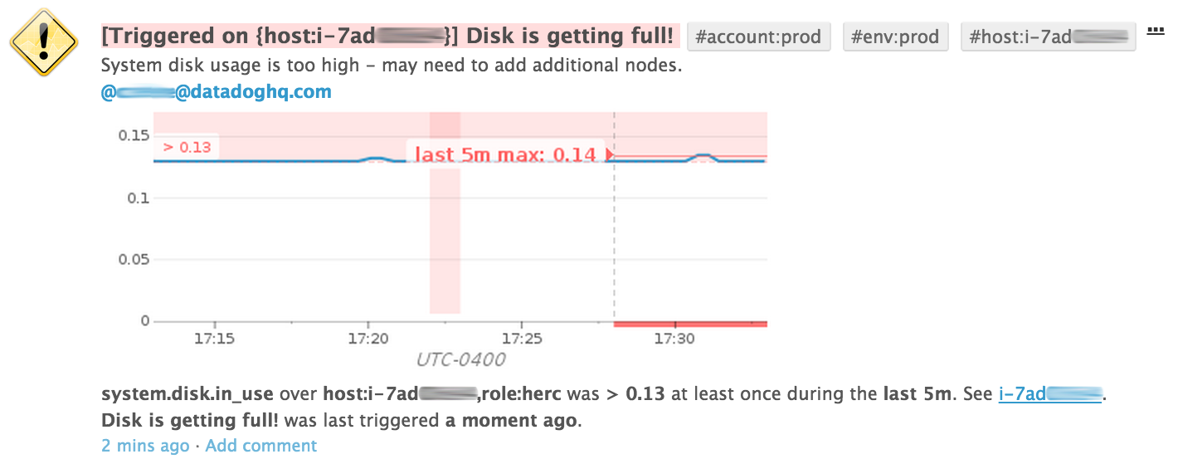Image resolution: width=1178 pixels, height=459 pixels.
Task: Click the > 0.13 threshold label
Action: [186, 147]
